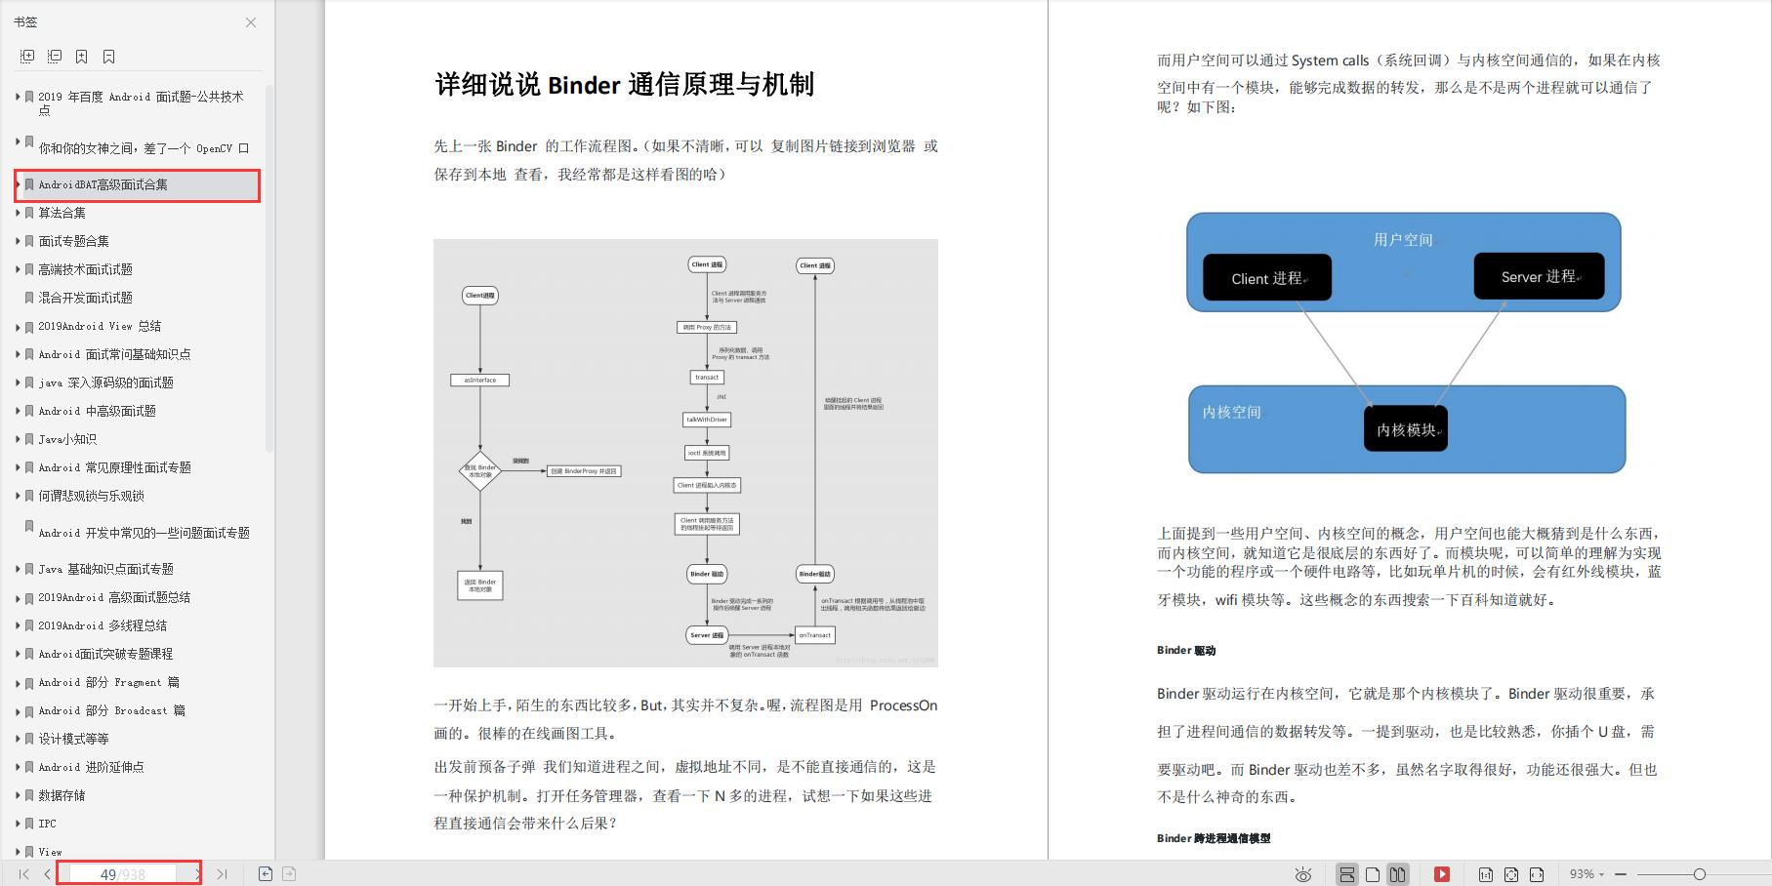The image size is (1772, 886).
Task: Expand the 算法合集 bookmark entry
Action: (x=17, y=212)
